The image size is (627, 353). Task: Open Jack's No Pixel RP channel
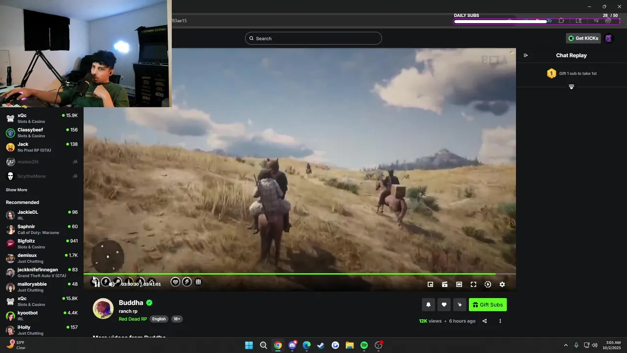tap(42, 147)
